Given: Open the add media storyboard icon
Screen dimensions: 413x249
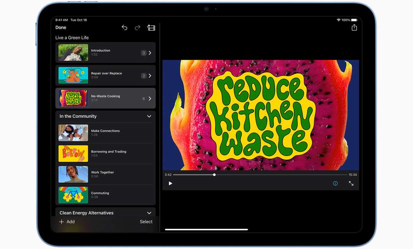Looking at the screenshot, I should pyautogui.click(x=151, y=27).
